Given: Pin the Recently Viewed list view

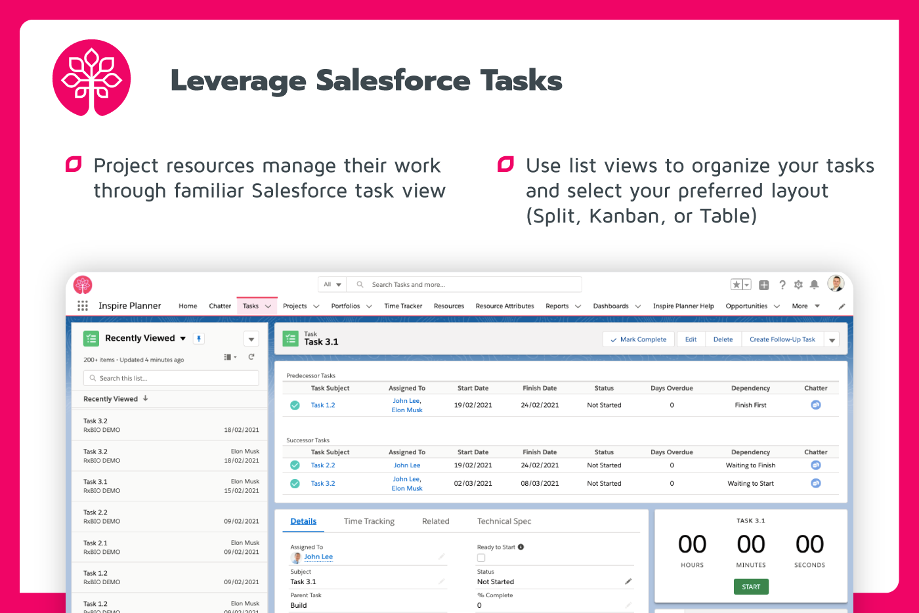Looking at the screenshot, I should [199, 339].
